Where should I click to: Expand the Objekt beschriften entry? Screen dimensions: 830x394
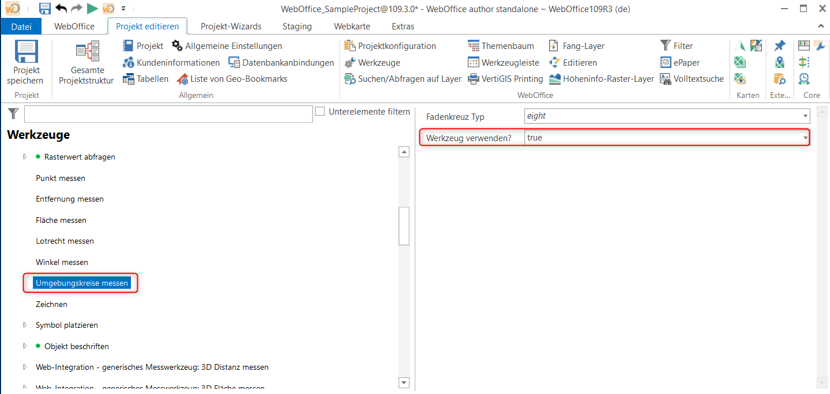(25, 346)
